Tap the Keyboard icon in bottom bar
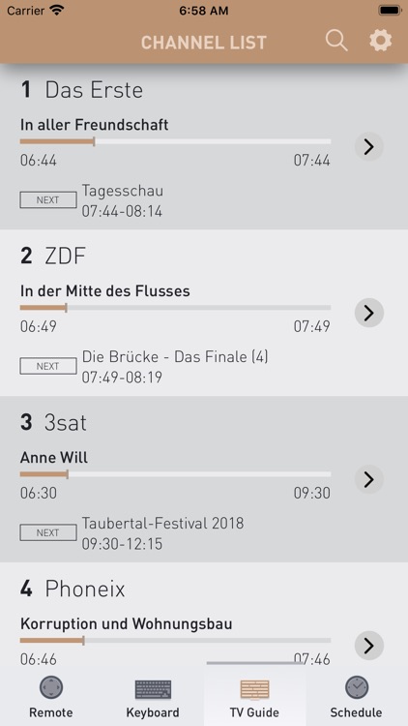Image resolution: width=408 pixels, height=726 pixels. (153, 689)
